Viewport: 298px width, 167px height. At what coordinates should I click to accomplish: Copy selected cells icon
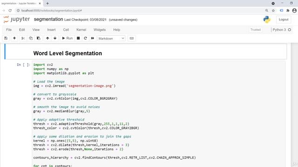pos(31,38)
